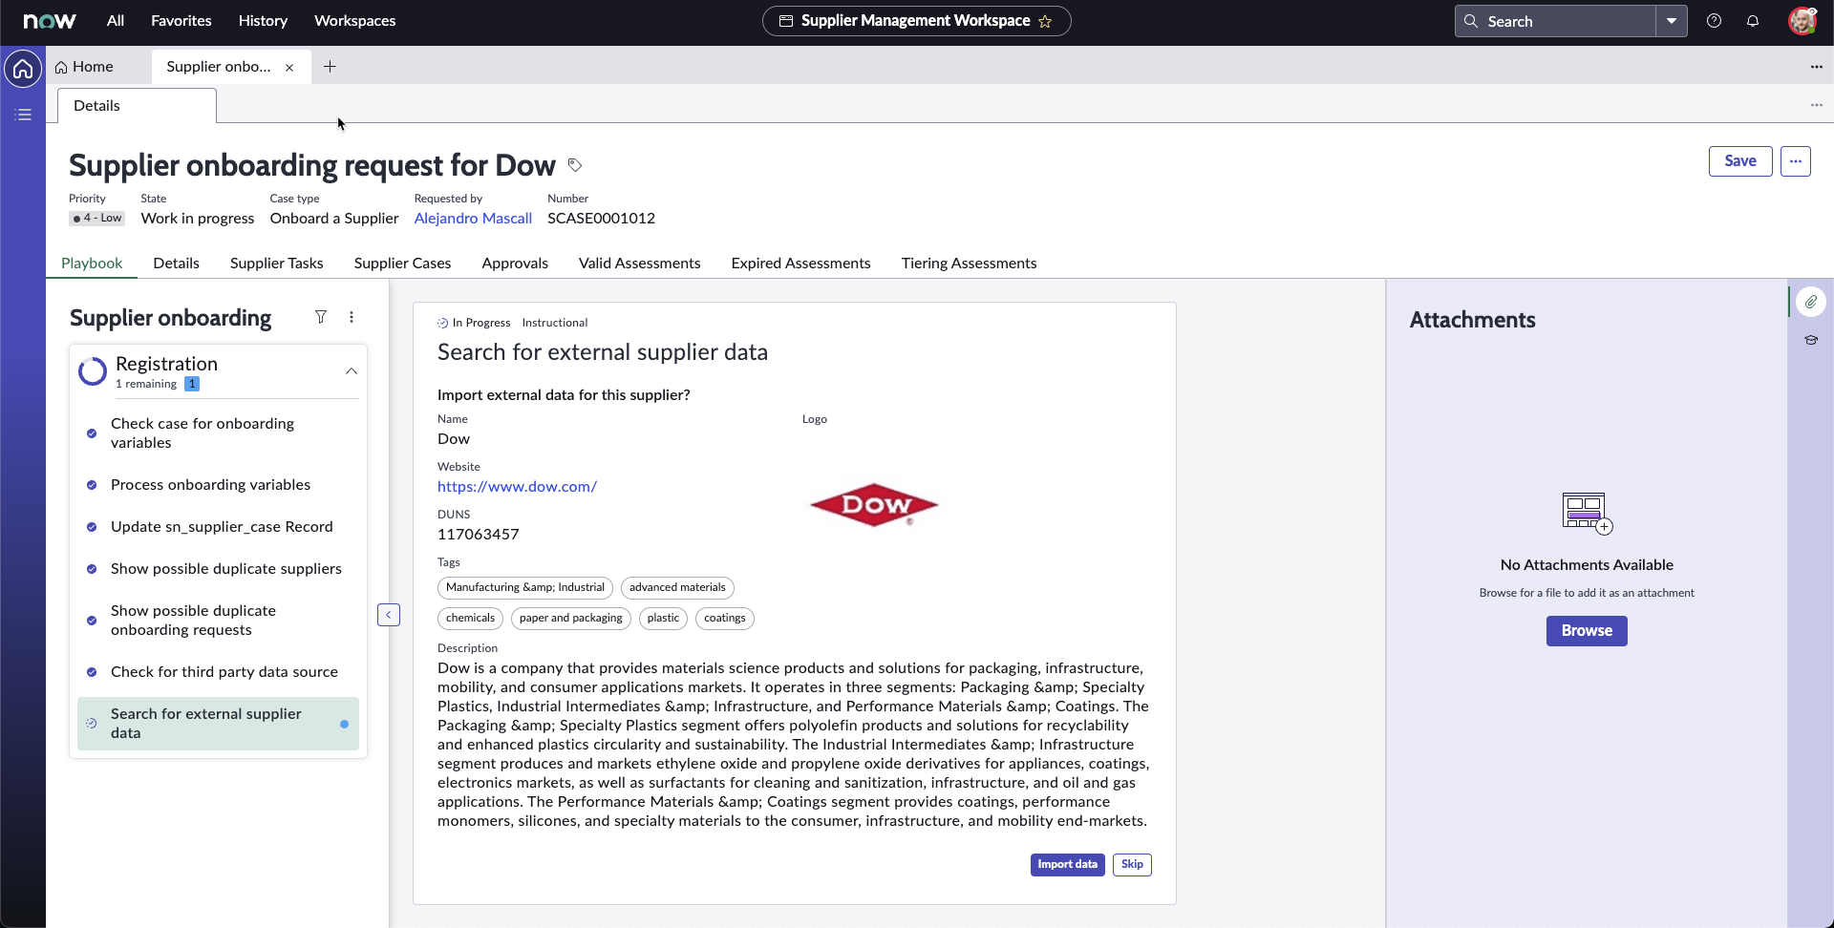Open the History menu
The height and width of the screenshot is (928, 1834).
click(x=263, y=21)
